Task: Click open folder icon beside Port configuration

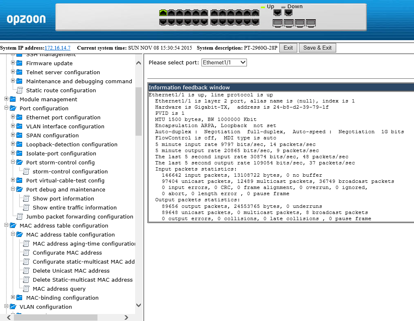Action: pos(13,108)
